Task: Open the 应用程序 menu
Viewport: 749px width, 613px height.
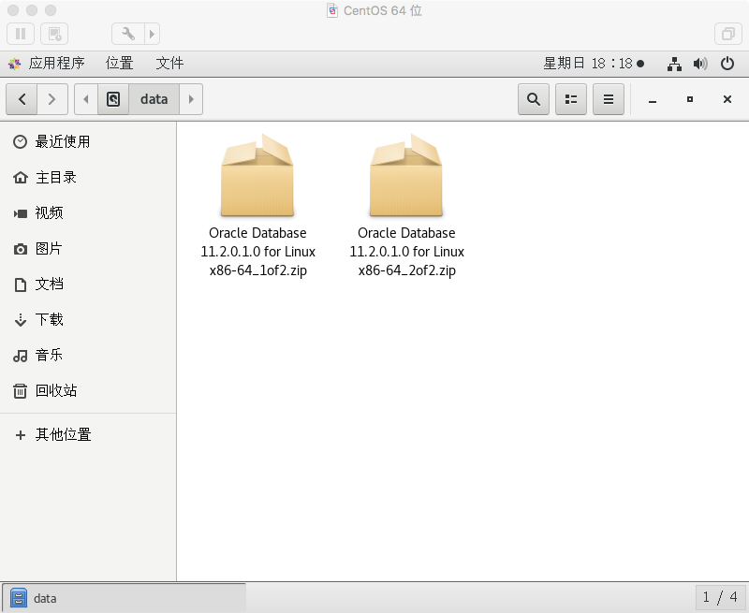Action: point(47,63)
